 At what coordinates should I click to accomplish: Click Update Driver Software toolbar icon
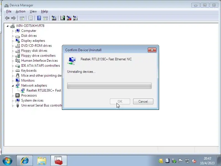tap(63, 18)
